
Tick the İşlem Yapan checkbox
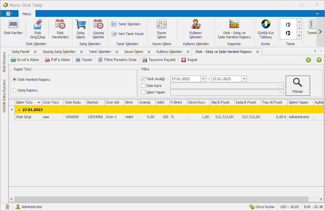(143, 92)
